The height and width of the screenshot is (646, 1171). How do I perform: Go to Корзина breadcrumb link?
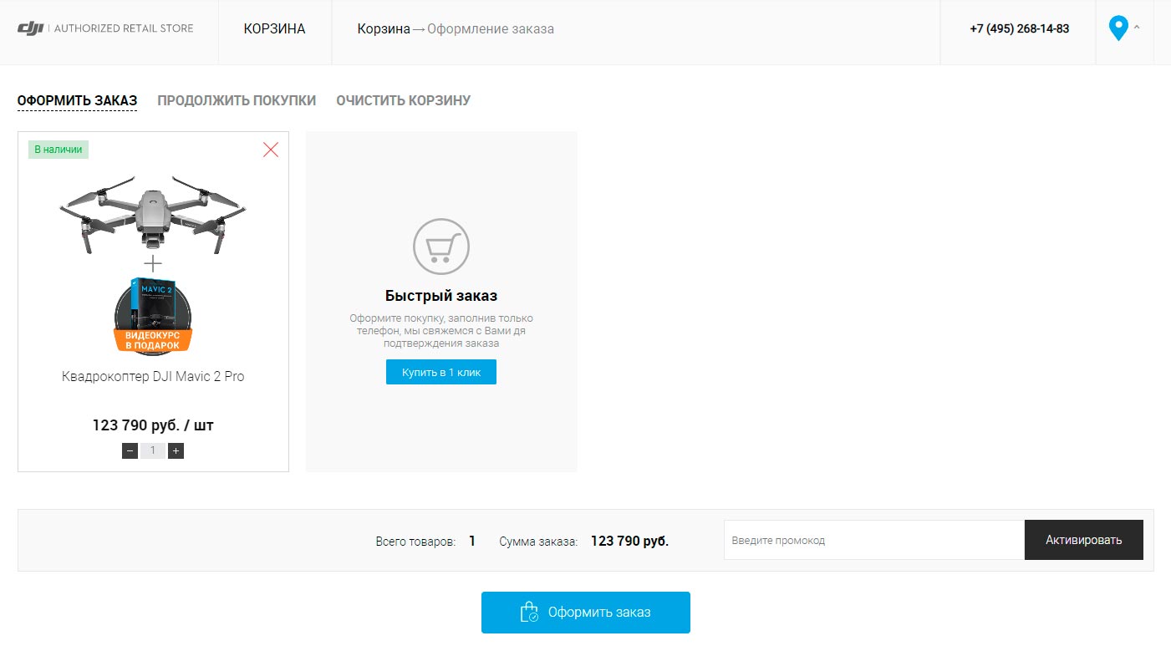click(x=384, y=29)
